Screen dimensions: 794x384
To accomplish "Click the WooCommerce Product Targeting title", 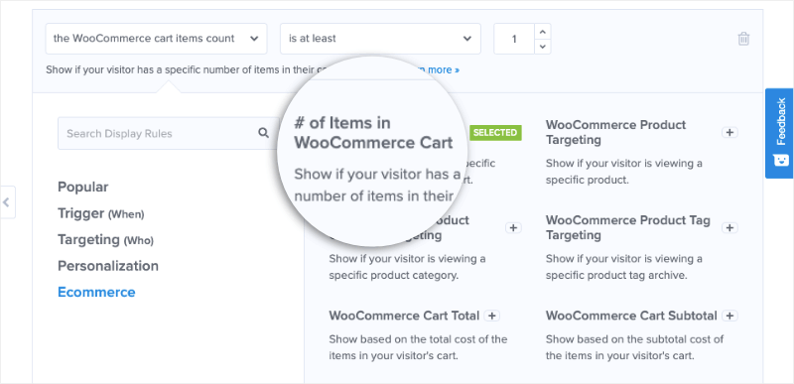I will (615, 132).
